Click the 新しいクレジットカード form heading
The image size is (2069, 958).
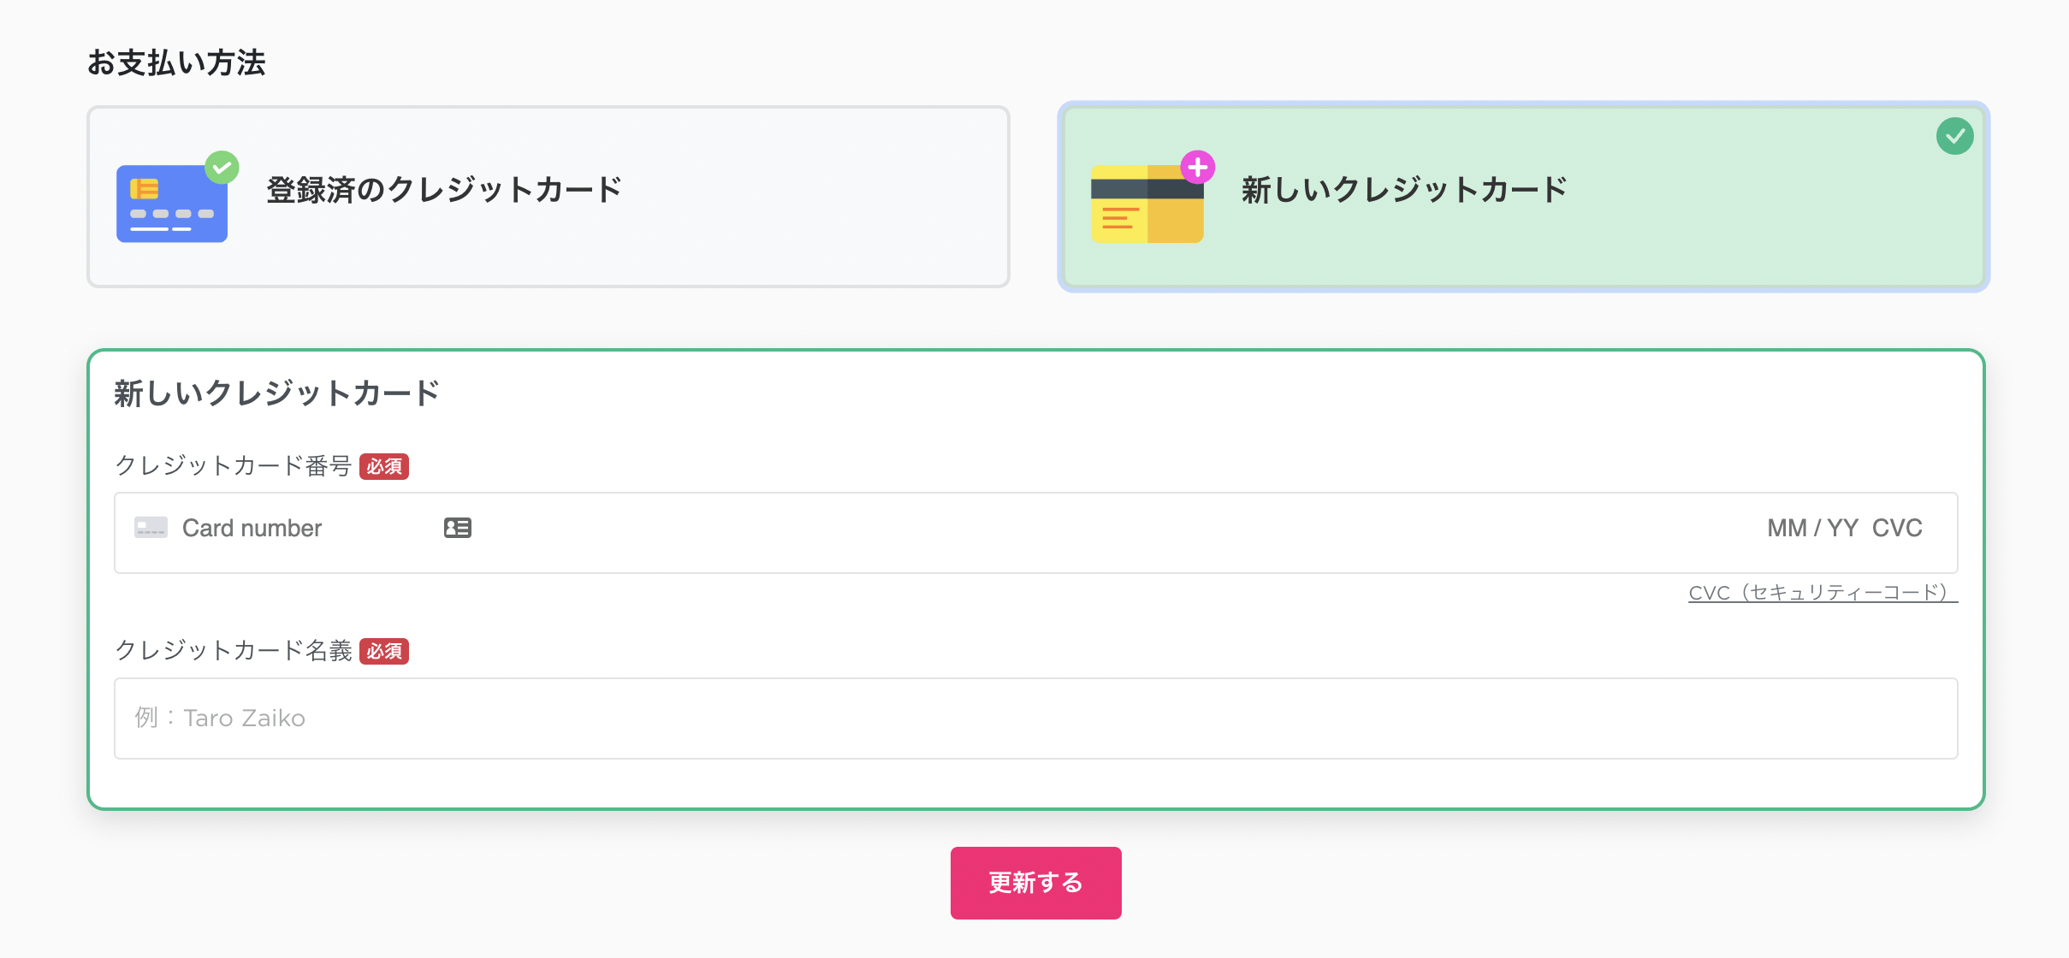point(276,393)
